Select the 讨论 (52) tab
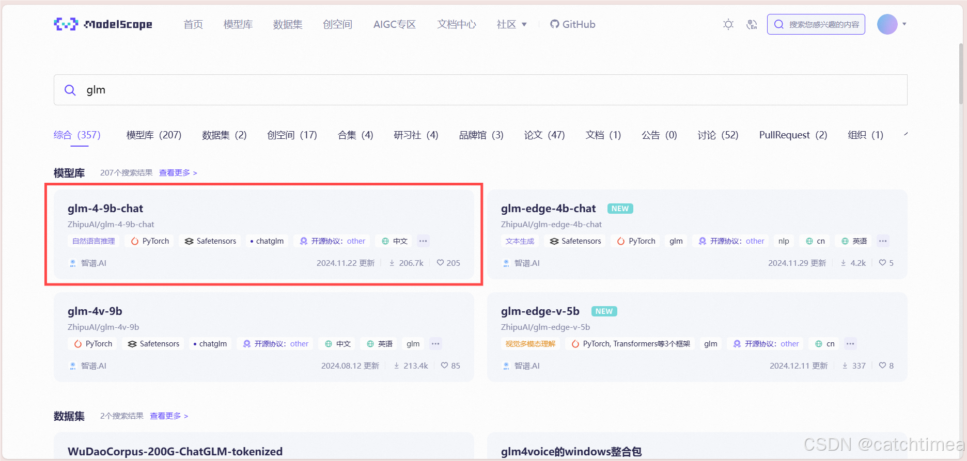967x461 pixels. (x=718, y=135)
